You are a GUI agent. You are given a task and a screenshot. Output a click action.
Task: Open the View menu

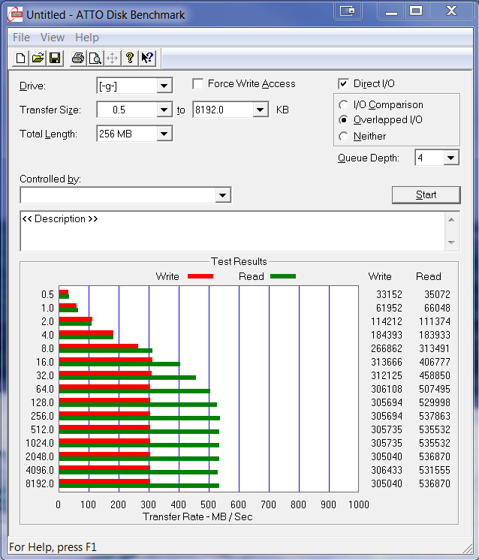click(x=53, y=38)
